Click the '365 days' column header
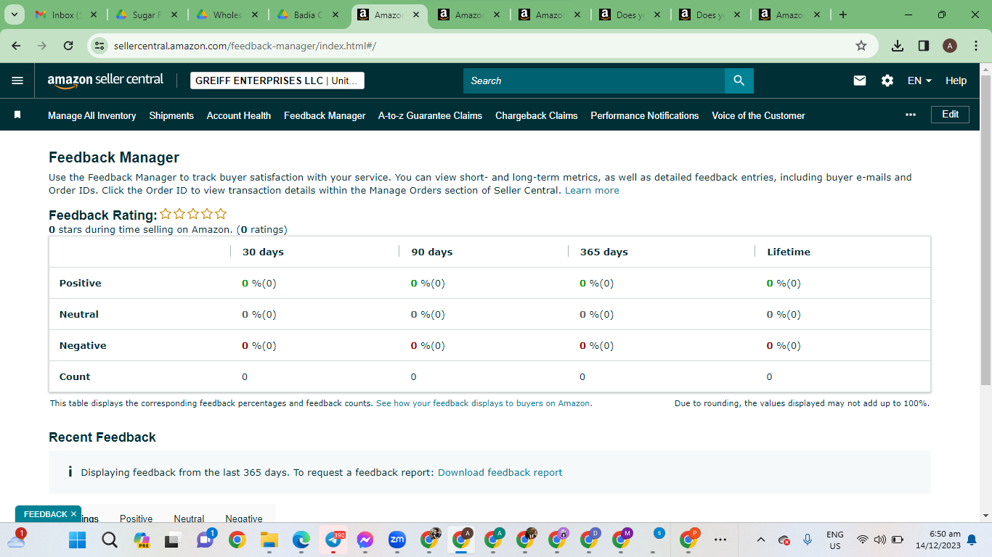Screen dimensions: 992x557 click(x=604, y=252)
